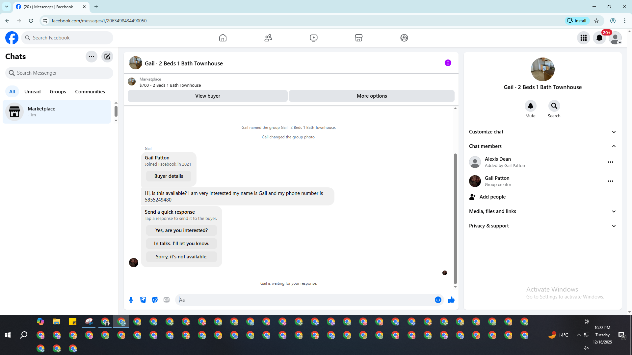This screenshot has width=632, height=355.
Task: Choose a GIF icon
Action: pyautogui.click(x=167, y=300)
